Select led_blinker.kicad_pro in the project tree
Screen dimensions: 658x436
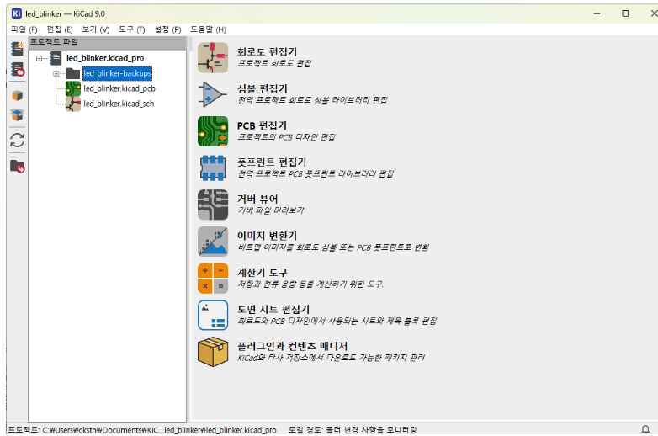105,58
